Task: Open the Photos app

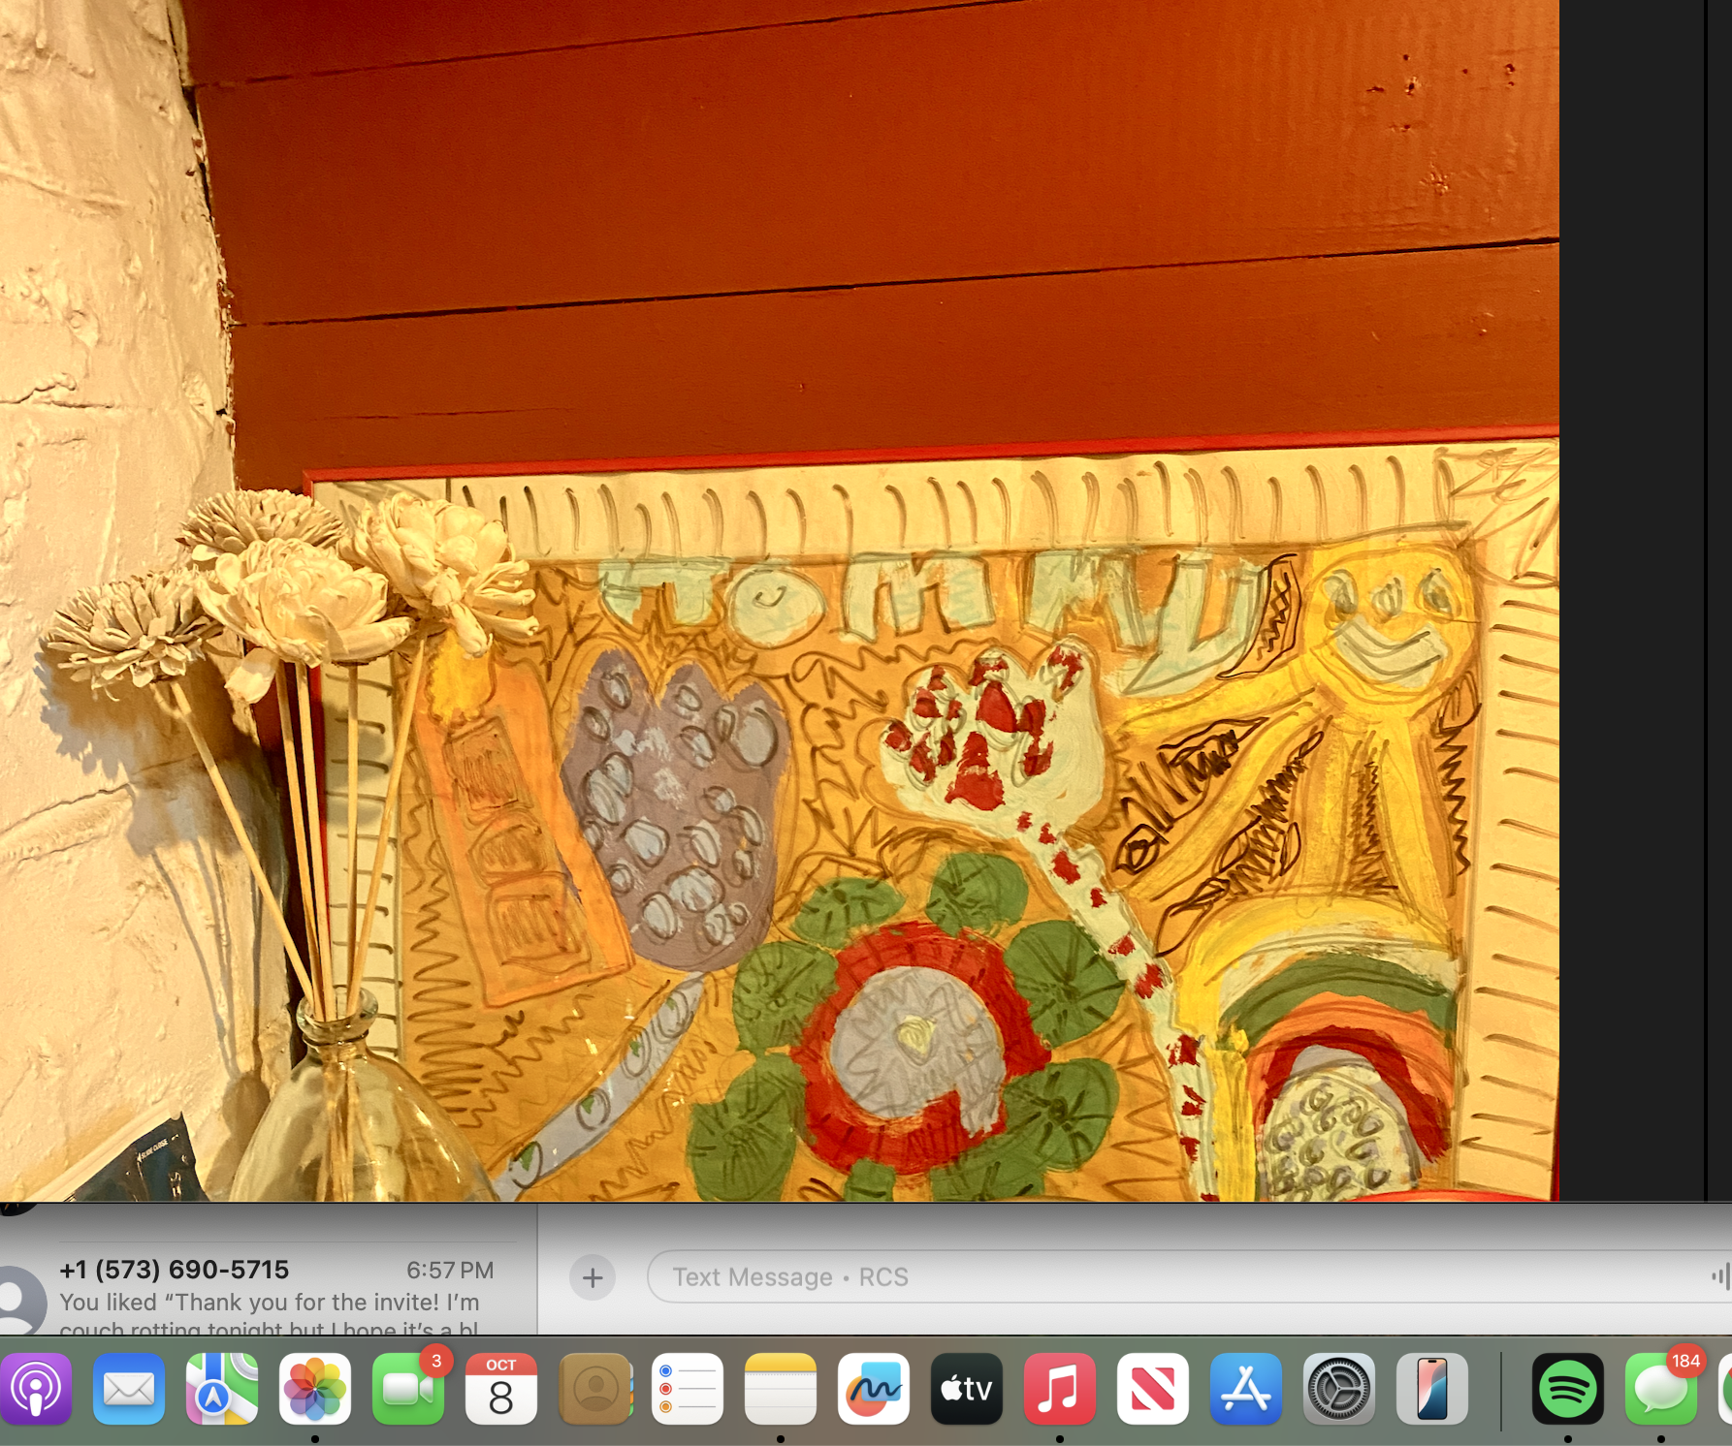Action: 315,1389
